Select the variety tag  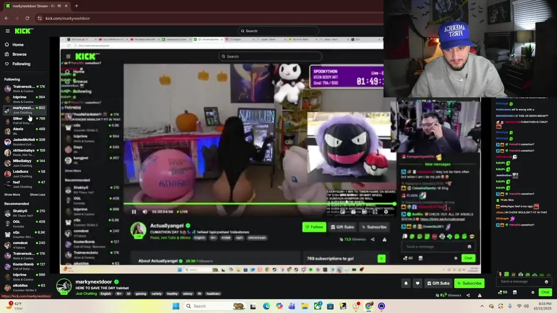click(x=157, y=293)
